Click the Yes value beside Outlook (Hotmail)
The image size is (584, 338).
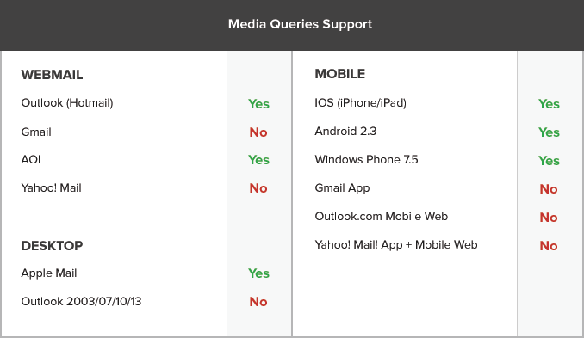[x=258, y=104]
